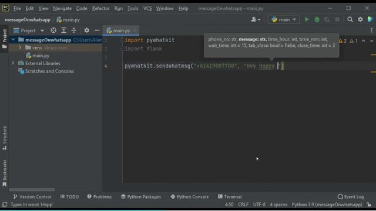
Task: Click the Stop process icon
Action: pyautogui.click(x=337, y=19)
